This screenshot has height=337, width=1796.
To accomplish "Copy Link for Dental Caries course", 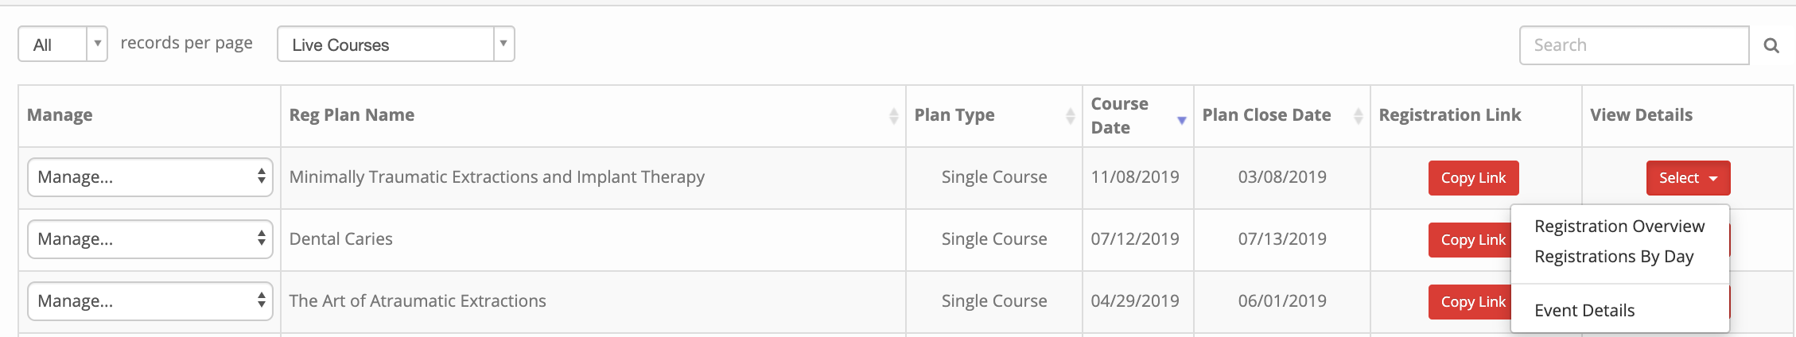I will (1471, 240).
